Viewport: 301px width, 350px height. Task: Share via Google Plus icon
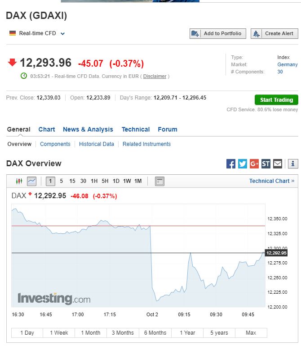click(x=254, y=164)
